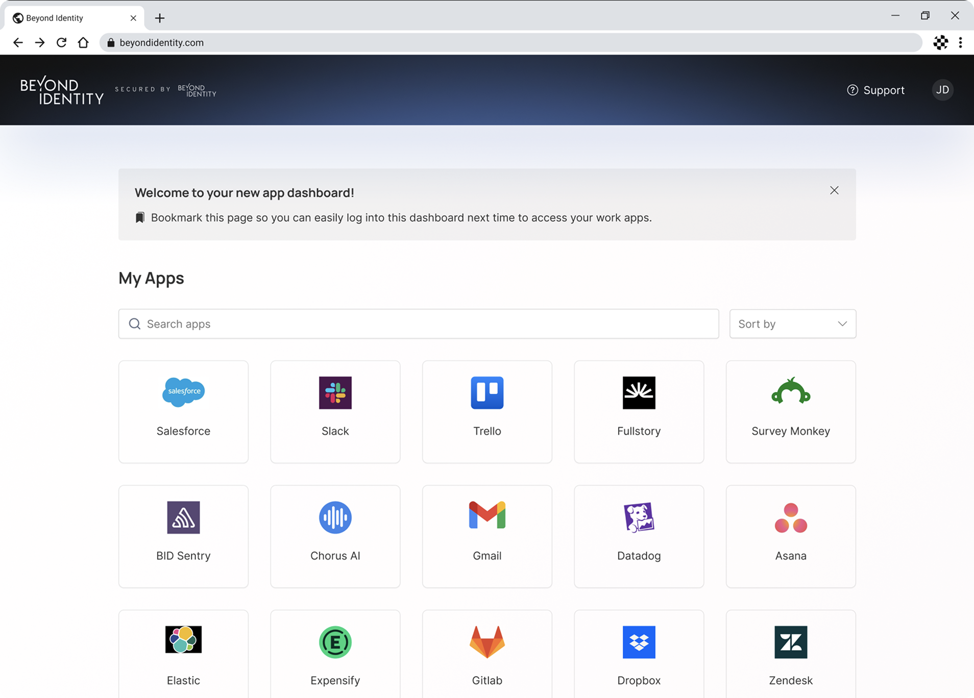Open the Gmail envelope icon
Viewport: 974px width, 698px height.
(x=487, y=515)
